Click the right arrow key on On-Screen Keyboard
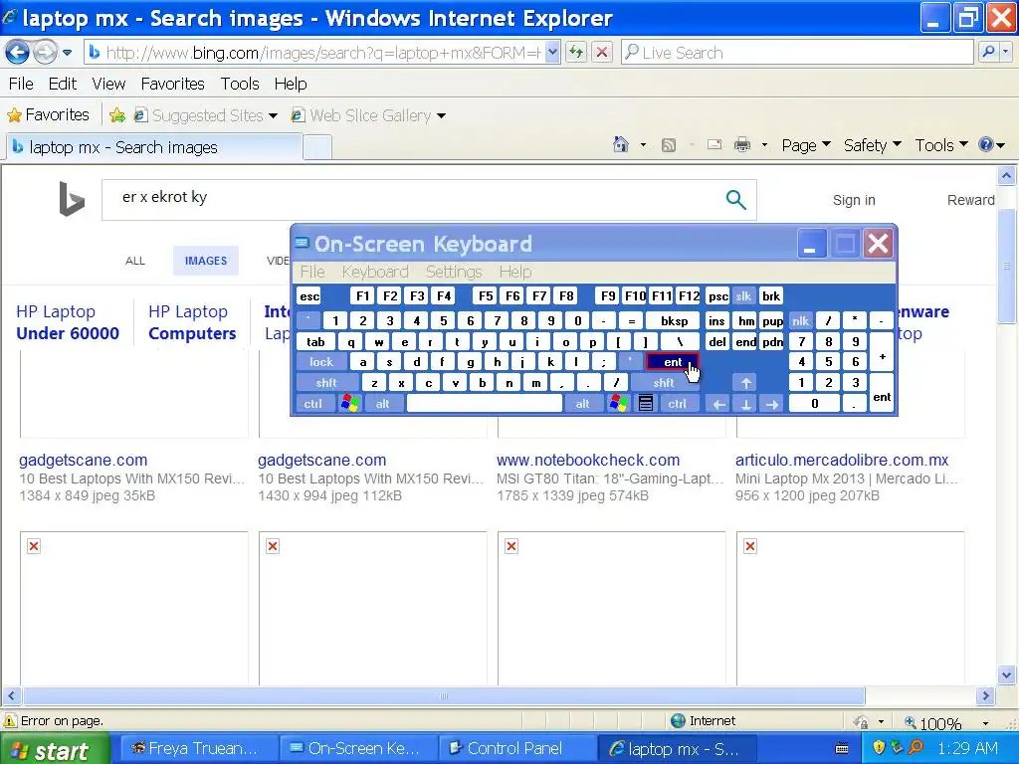1019x764 pixels. pos(771,404)
